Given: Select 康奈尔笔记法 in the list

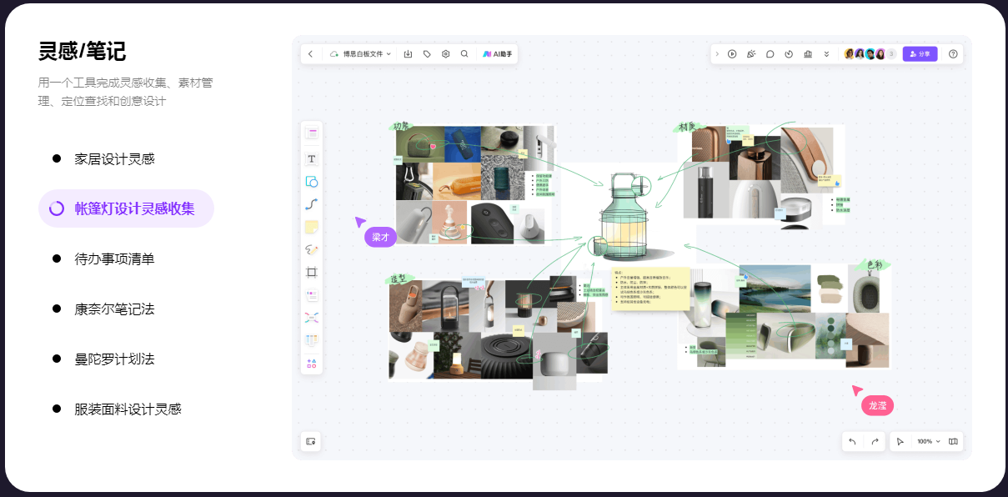Looking at the screenshot, I should [114, 309].
